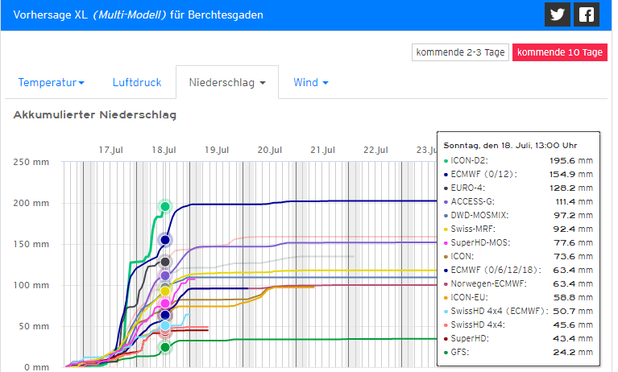Viewport: 618px width, 372px height.
Task: Click the tooltip header 'Sonntag, den 18. Juli, 13:00 Uhr'
Action: (x=510, y=146)
